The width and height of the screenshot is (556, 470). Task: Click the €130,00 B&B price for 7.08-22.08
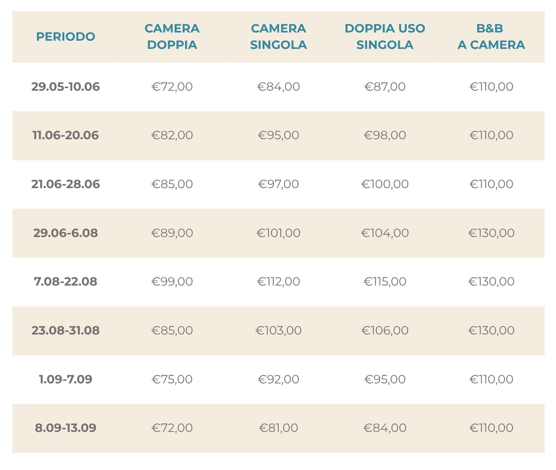pos(491,281)
